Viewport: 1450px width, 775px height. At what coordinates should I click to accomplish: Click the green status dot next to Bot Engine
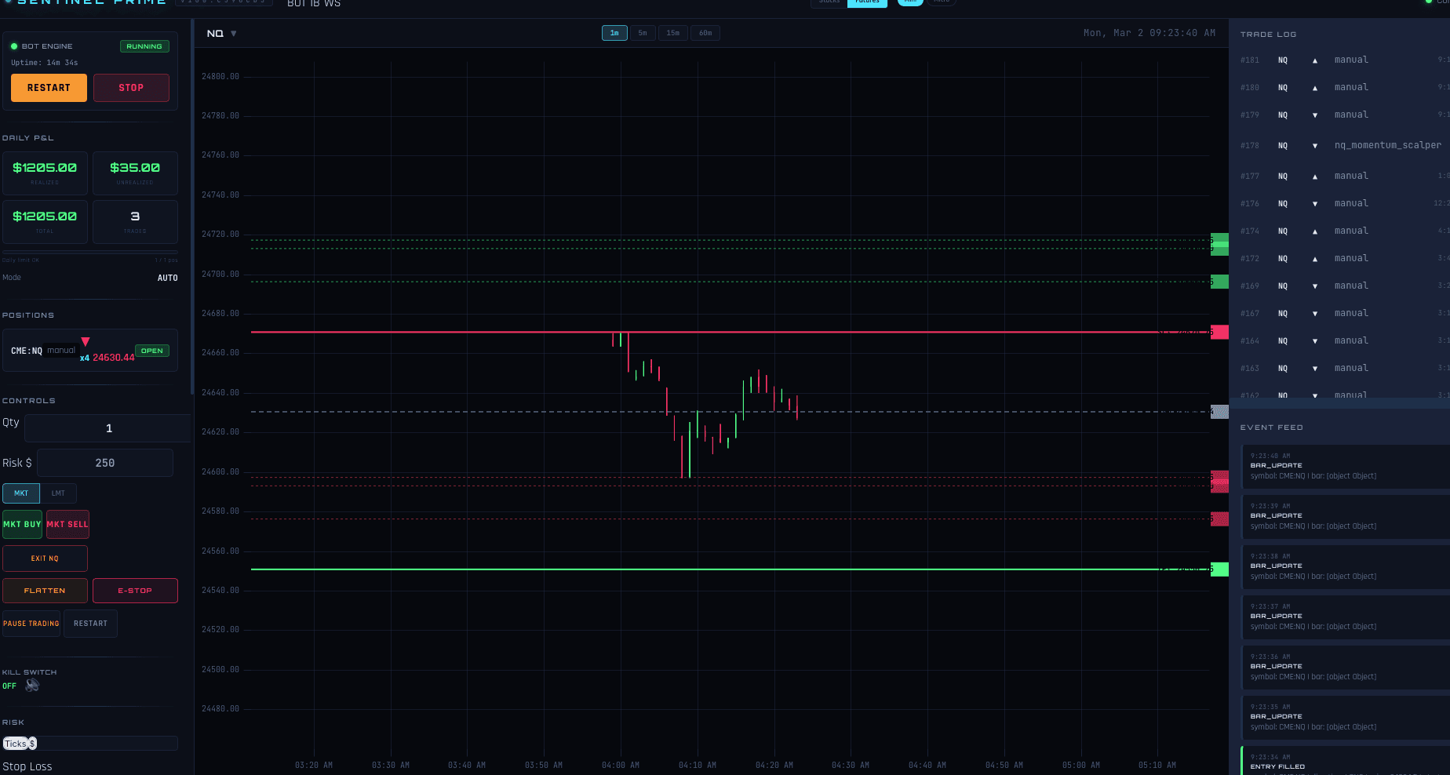pyautogui.click(x=13, y=46)
